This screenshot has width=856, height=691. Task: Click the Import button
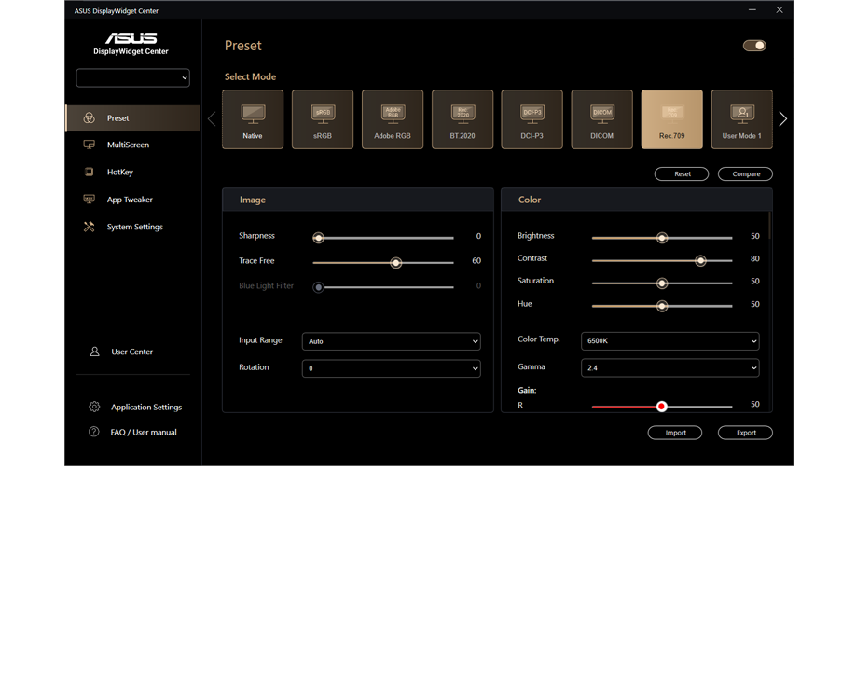pos(675,433)
